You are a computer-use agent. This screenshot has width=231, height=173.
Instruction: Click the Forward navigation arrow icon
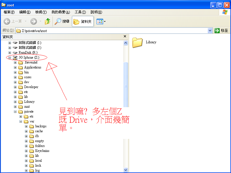coord(34,21)
